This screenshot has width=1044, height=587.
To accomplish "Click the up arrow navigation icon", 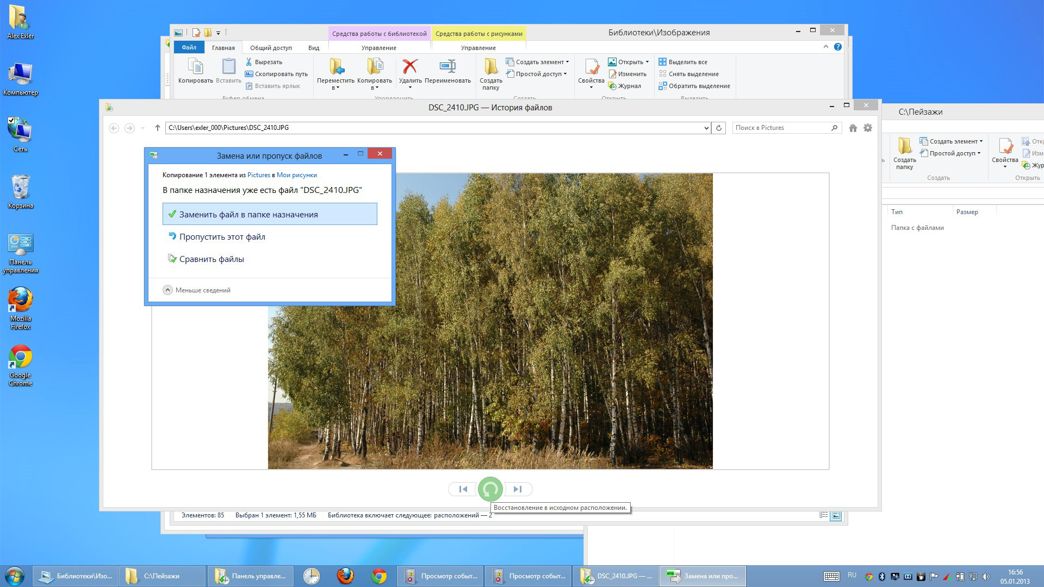I will (x=158, y=128).
